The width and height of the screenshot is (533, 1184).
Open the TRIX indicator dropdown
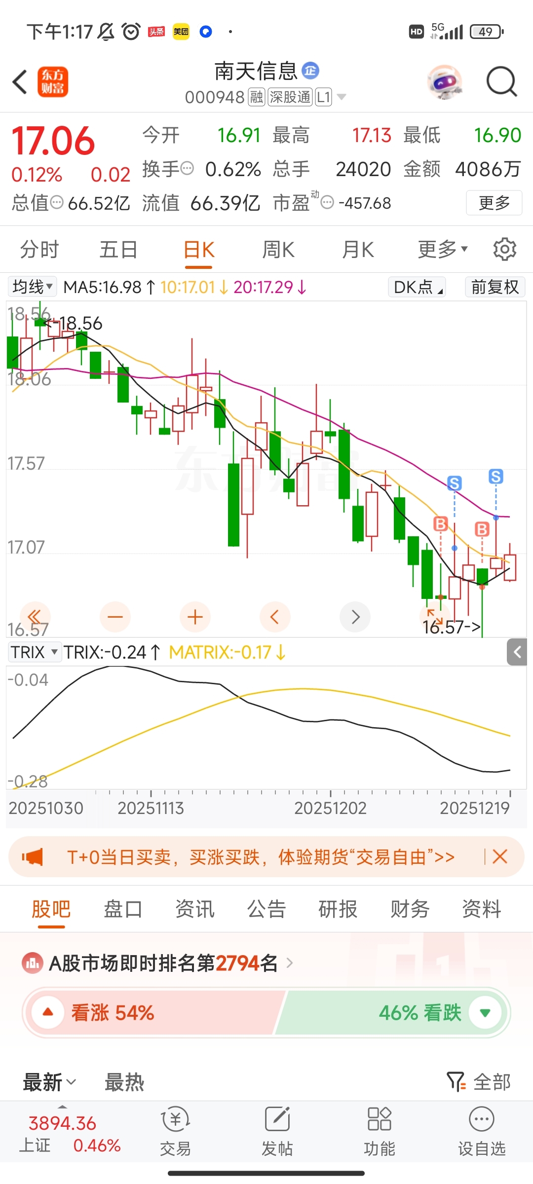(x=35, y=652)
